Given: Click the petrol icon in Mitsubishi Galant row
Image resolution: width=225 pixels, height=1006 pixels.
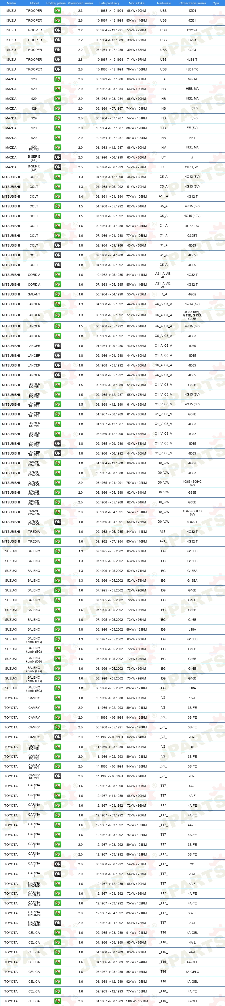Looking at the screenshot, I should pos(58,295).
